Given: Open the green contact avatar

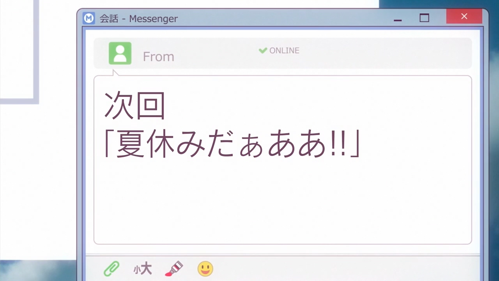Looking at the screenshot, I should 120,53.
